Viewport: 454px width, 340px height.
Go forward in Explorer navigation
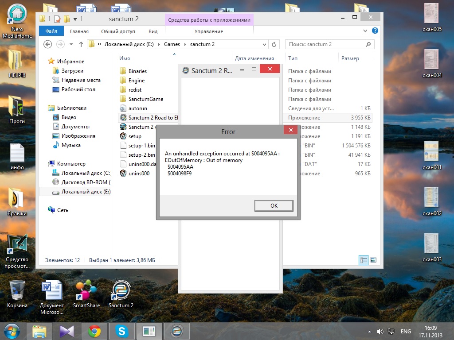tap(60, 44)
